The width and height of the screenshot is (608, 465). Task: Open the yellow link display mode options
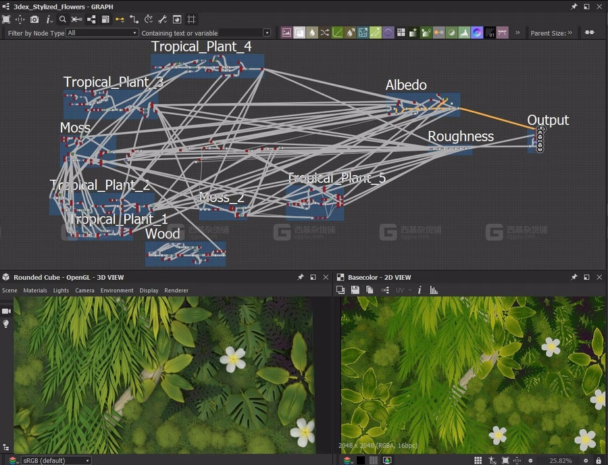(x=120, y=20)
